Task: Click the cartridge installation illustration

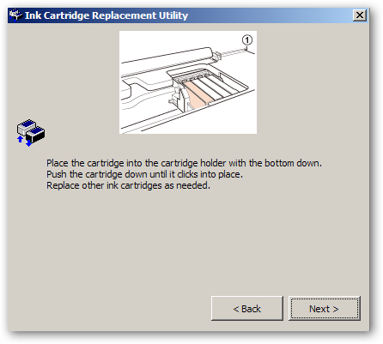Action: (x=188, y=82)
